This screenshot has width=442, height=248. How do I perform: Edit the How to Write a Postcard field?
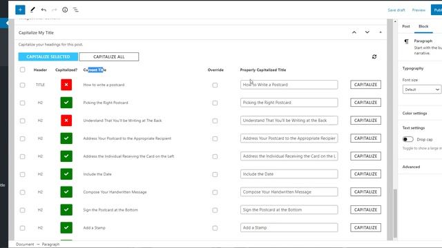[x=289, y=85]
